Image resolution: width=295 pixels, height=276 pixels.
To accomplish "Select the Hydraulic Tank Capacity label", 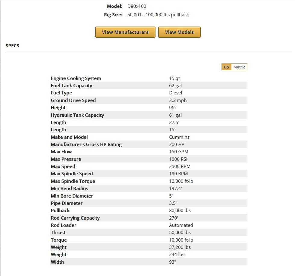I will point(77,115).
